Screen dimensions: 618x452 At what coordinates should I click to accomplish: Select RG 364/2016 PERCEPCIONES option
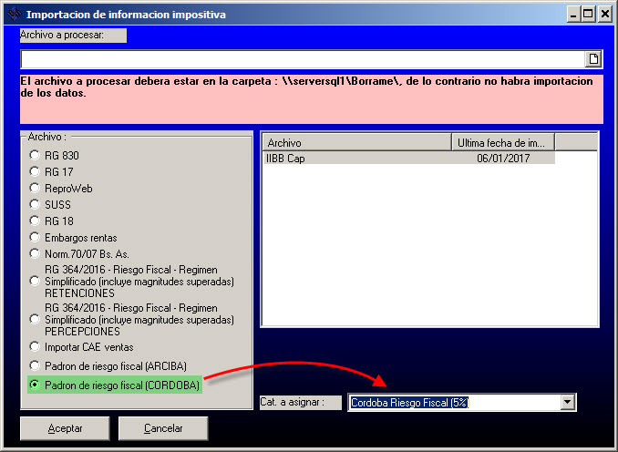[36, 320]
